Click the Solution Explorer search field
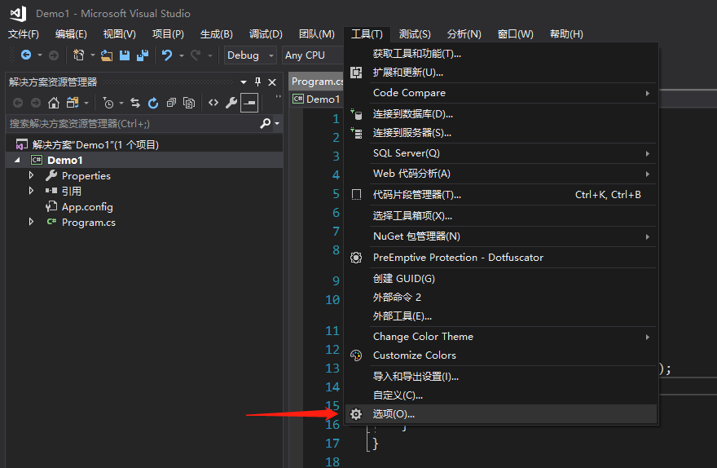 [133, 123]
